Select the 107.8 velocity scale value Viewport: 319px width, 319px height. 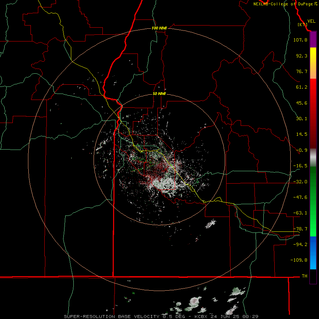point(300,40)
